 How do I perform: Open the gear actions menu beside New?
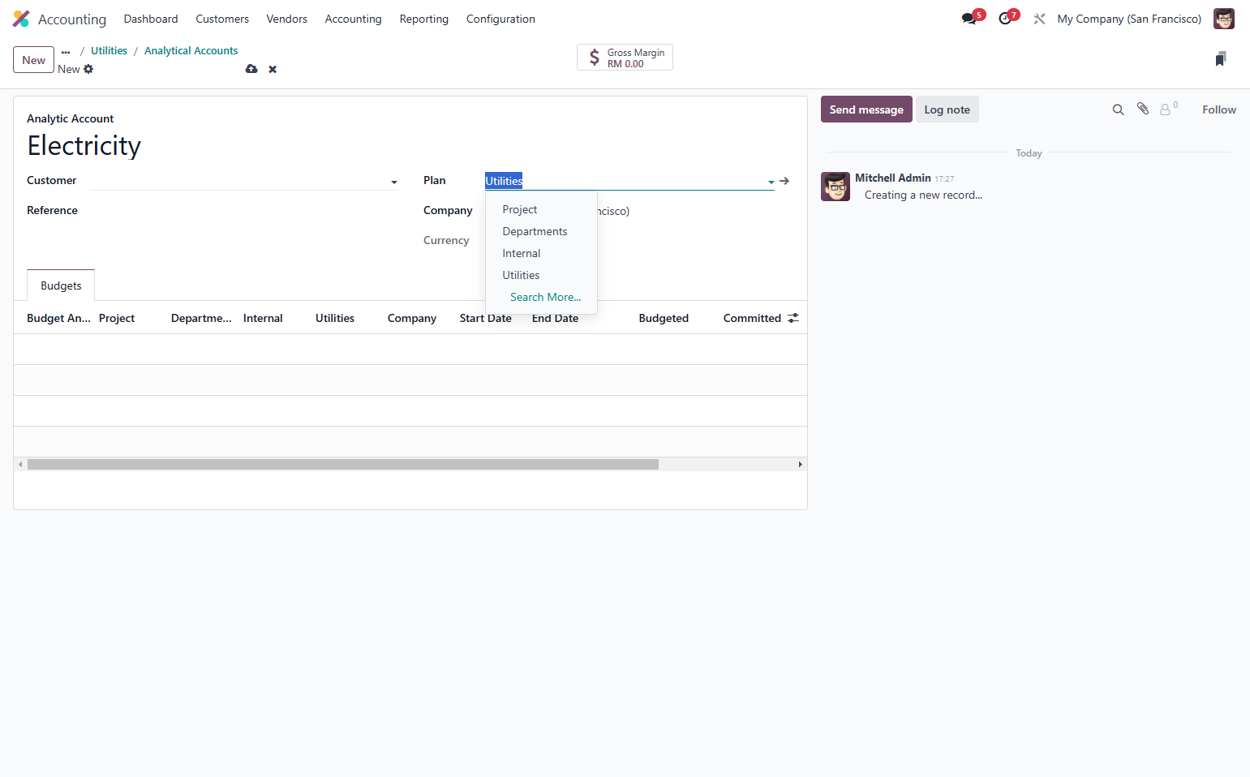coord(88,69)
